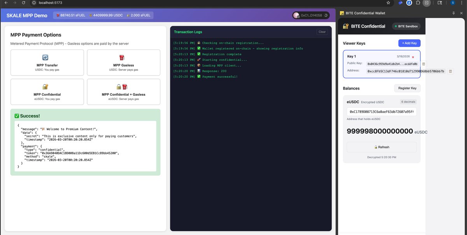Click the 'Starting confidential...' log entry
This screenshot has height=235, width=467.
pyautogui.click(x=210, y=60)
